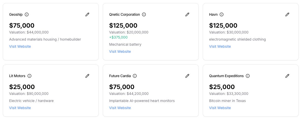The width and height of the screenshot is (302, 119).
Task: Click info icon next to Qnetic Corporation
Action: (x=144, y=14)
